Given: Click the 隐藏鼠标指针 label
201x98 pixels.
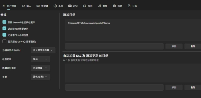Looking at the screenshot, I should tap(10, 68).
